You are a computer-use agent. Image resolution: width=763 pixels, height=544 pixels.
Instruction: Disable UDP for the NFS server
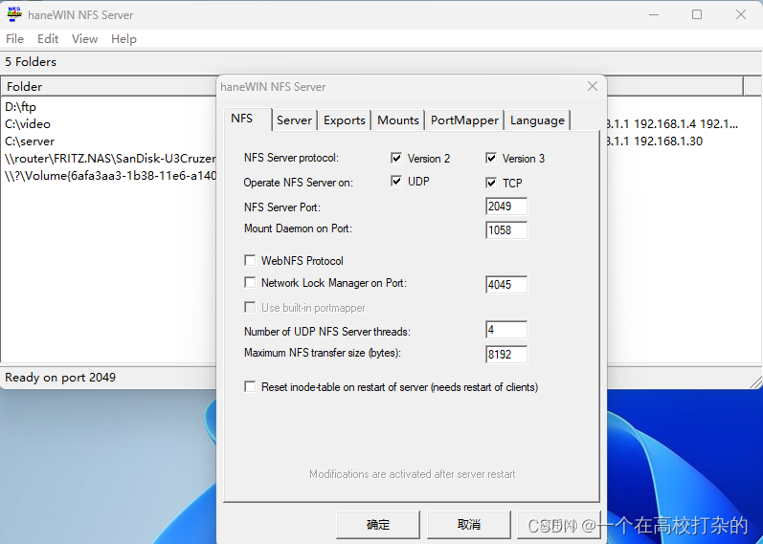[396, 182]
